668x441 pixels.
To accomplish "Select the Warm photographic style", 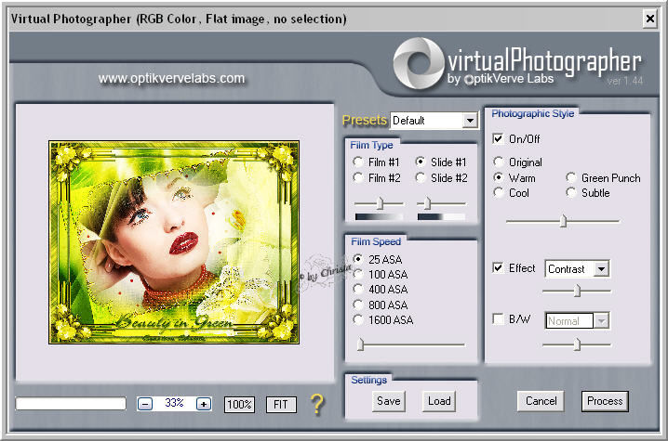I will [x=498, y=177].
